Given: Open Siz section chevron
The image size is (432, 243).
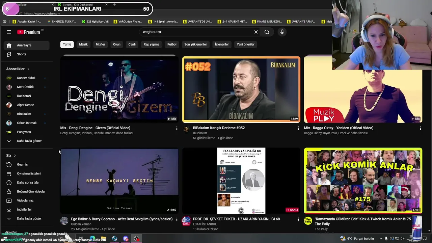Looking at the screenshot, I should [15, 156].
